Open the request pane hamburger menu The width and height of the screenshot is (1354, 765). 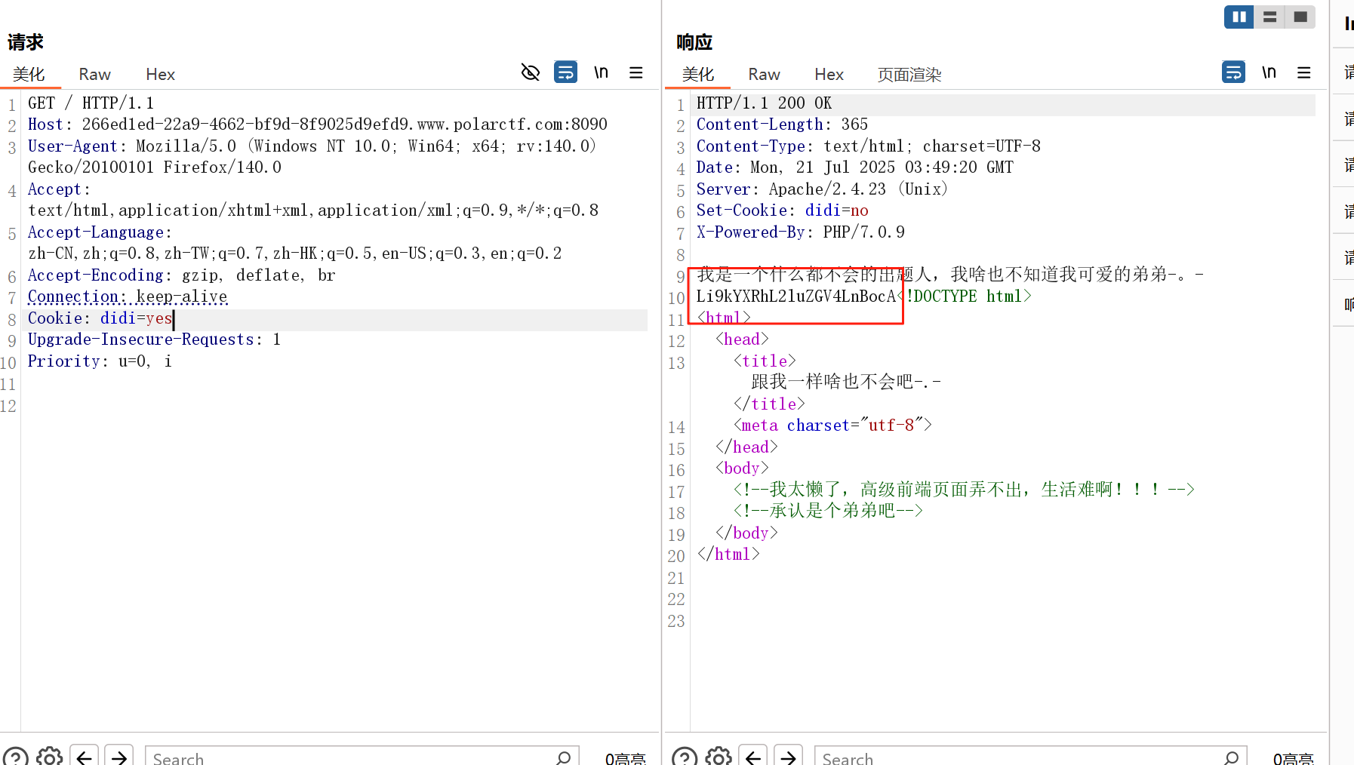[636, 72]
